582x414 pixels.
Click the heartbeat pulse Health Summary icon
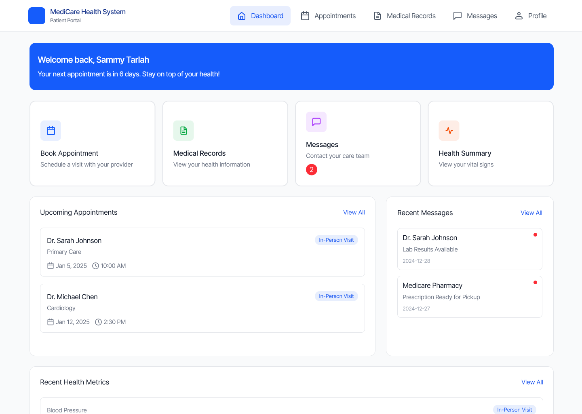tap(449, 131)
